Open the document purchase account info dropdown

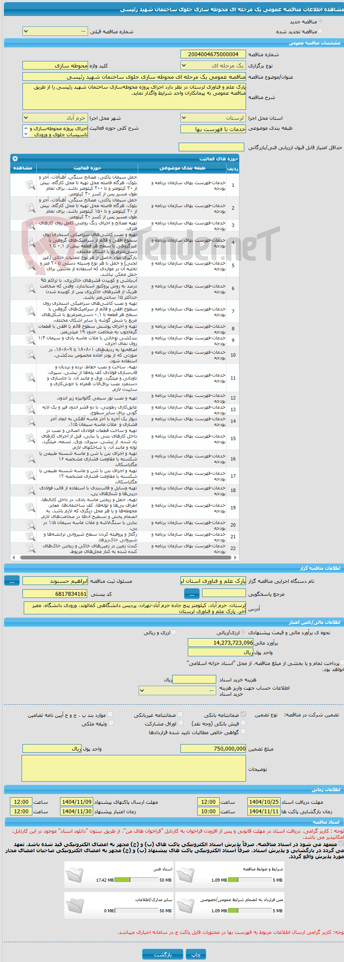click(177, 690)
